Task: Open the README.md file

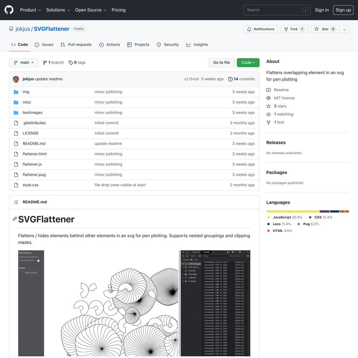Action: 34,144
